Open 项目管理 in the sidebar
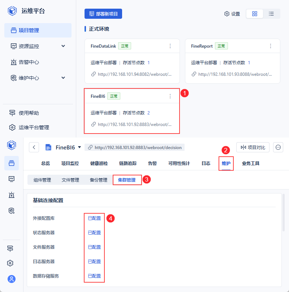 pos(38,30)
